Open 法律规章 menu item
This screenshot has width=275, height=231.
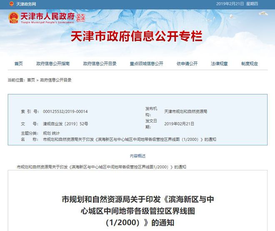click(219, 64)
